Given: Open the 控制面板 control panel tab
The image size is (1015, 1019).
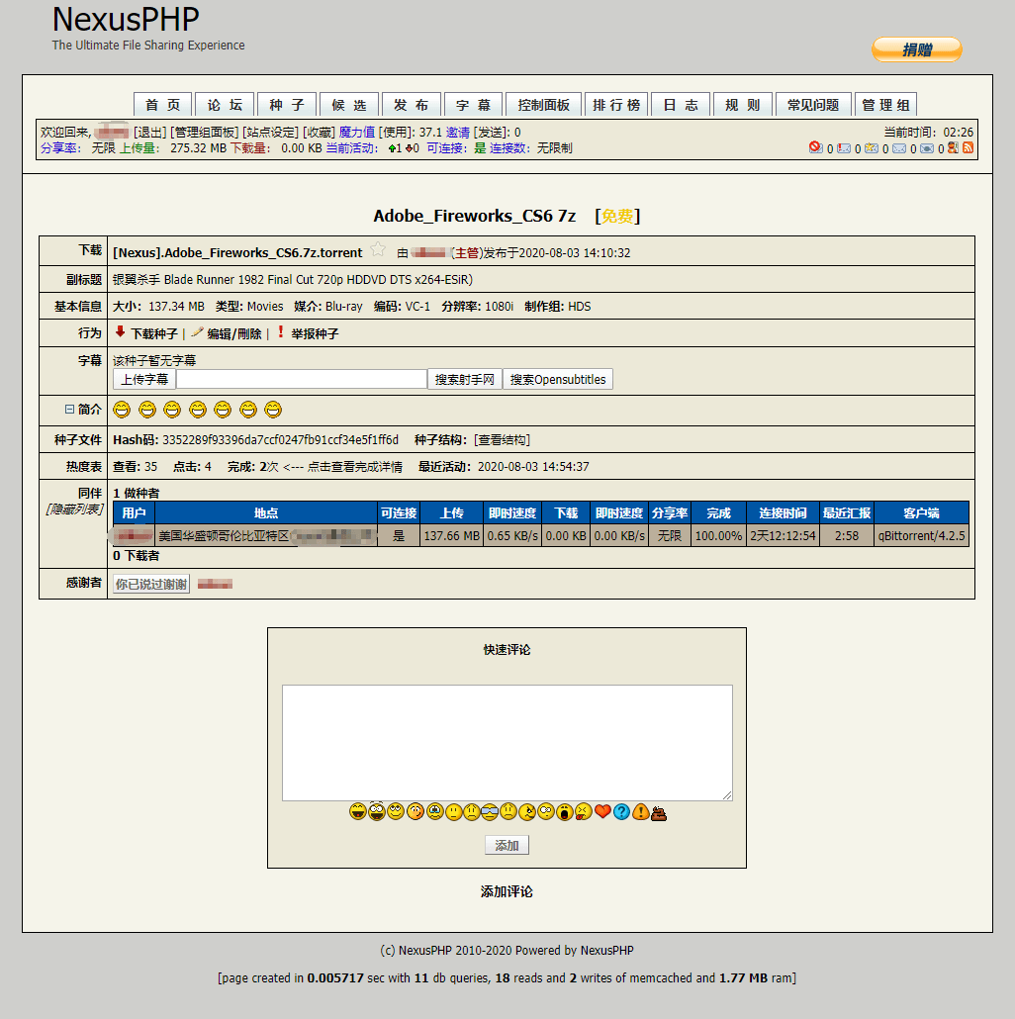Looking at the screenshot, I should 544,105.
